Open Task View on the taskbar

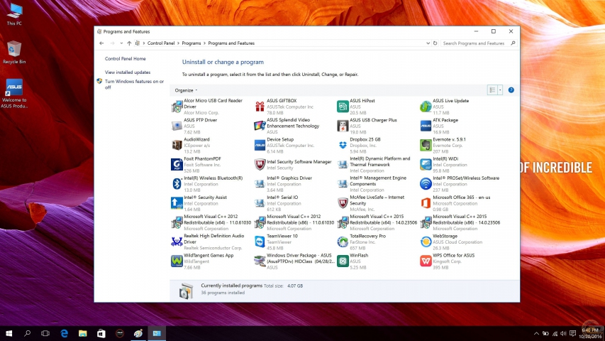tap(45, 333)
